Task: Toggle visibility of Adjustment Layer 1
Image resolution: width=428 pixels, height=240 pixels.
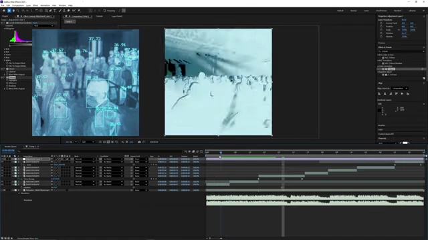Action: click(x=2, y=159)
